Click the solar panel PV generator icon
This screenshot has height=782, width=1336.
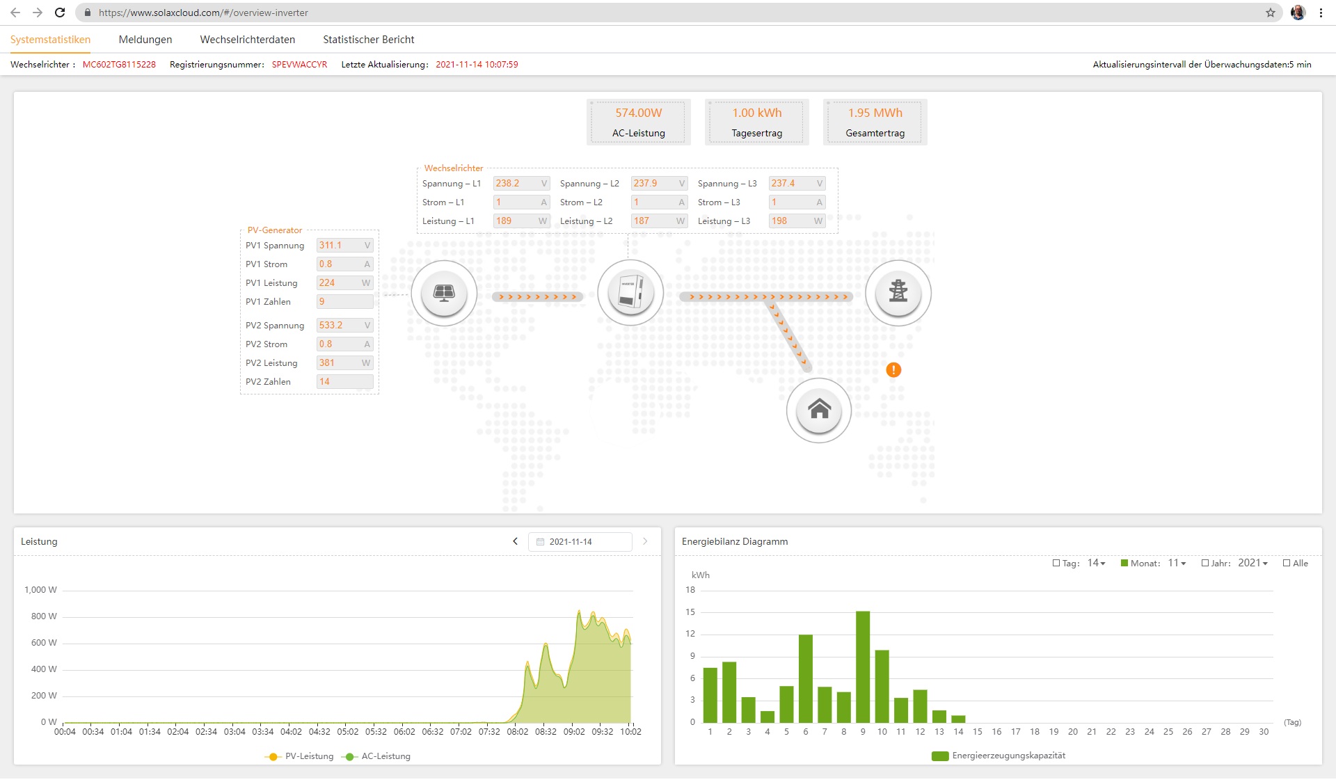click(444, 293)
